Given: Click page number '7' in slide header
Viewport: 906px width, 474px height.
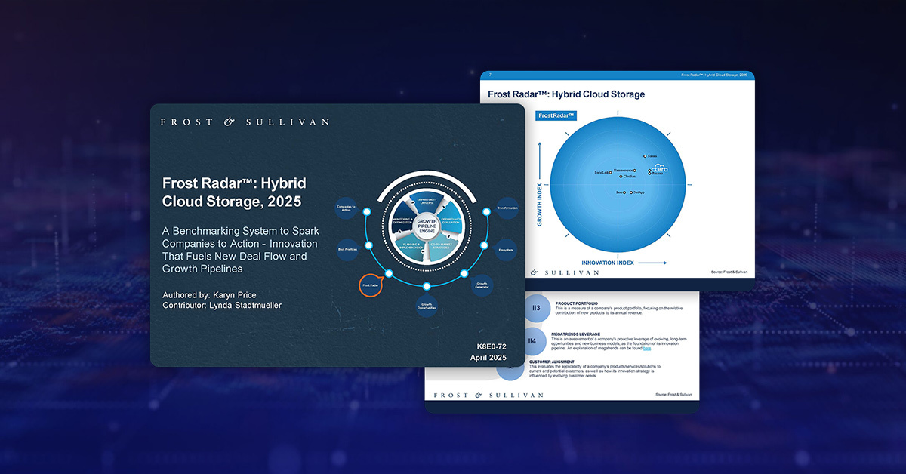Looking at the screenshot, I should coord(490,75).
